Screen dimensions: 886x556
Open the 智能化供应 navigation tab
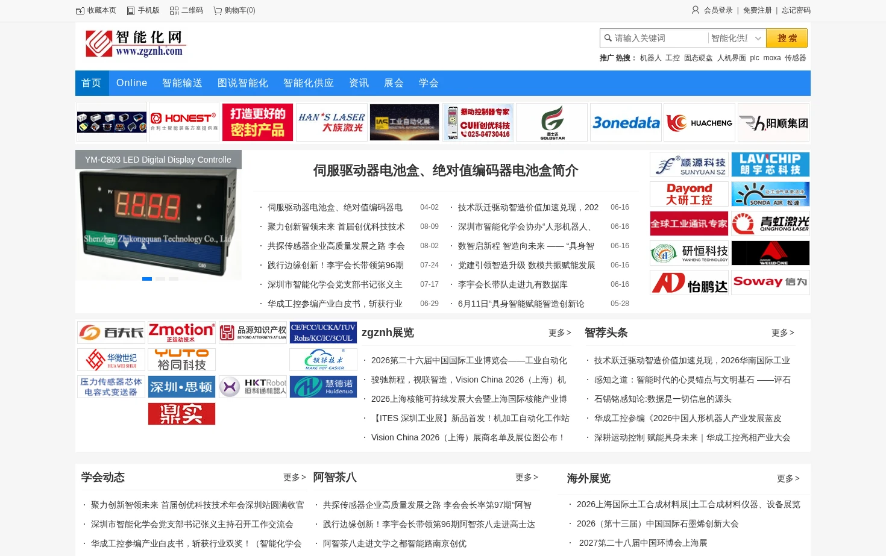point(309,83)
